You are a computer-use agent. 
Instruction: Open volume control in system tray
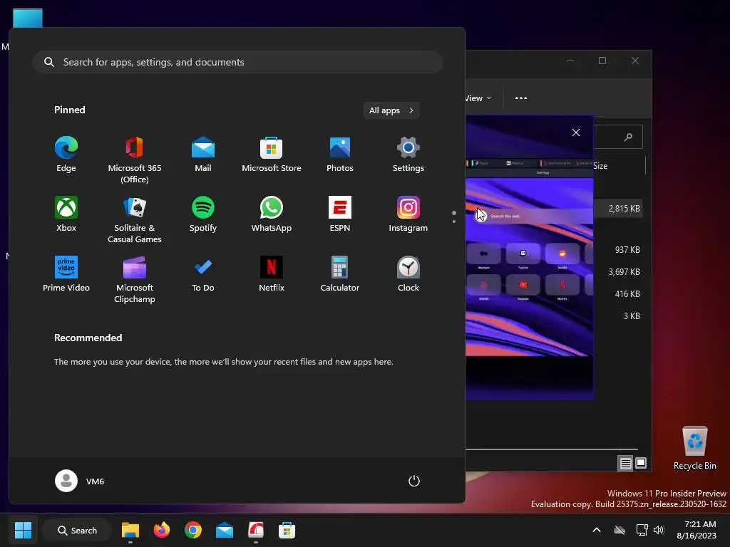pyautogui.click(x=659, y=530)
